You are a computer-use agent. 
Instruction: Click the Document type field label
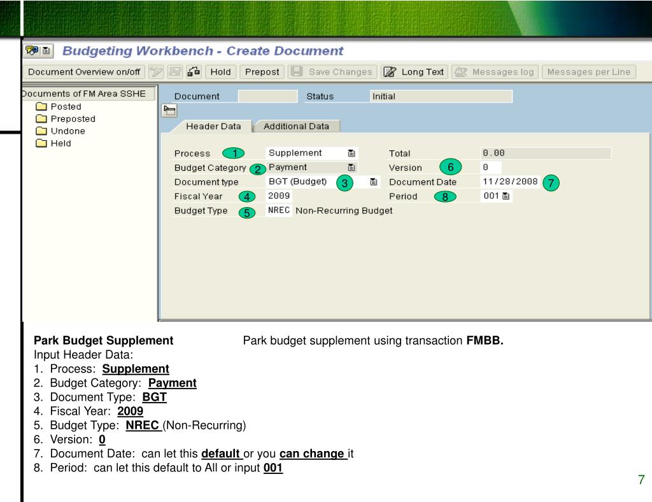point(206,182)
